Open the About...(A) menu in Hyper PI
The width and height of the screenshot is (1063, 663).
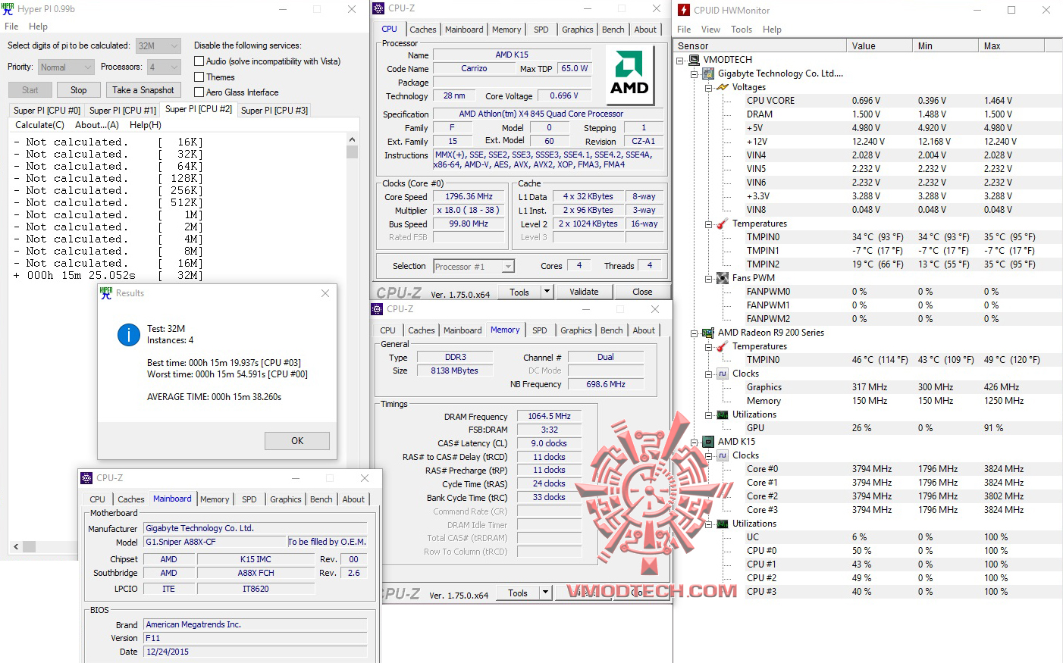point(97,125)
